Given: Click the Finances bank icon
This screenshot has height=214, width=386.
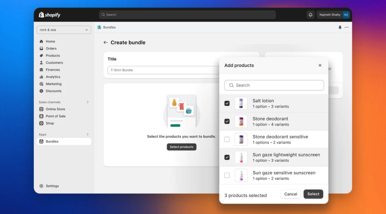Looking at the screenshot, I should coord(41,70).
